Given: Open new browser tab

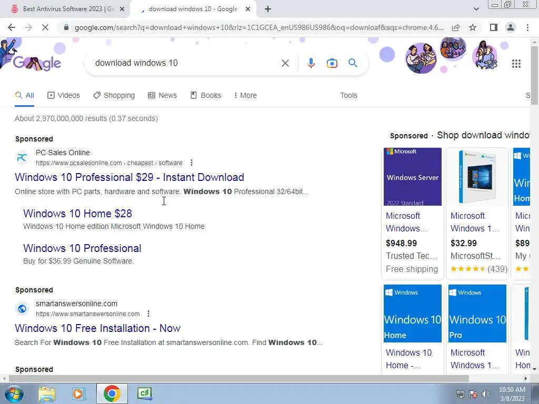Looking at the screenshot, I should click(268, 9).
